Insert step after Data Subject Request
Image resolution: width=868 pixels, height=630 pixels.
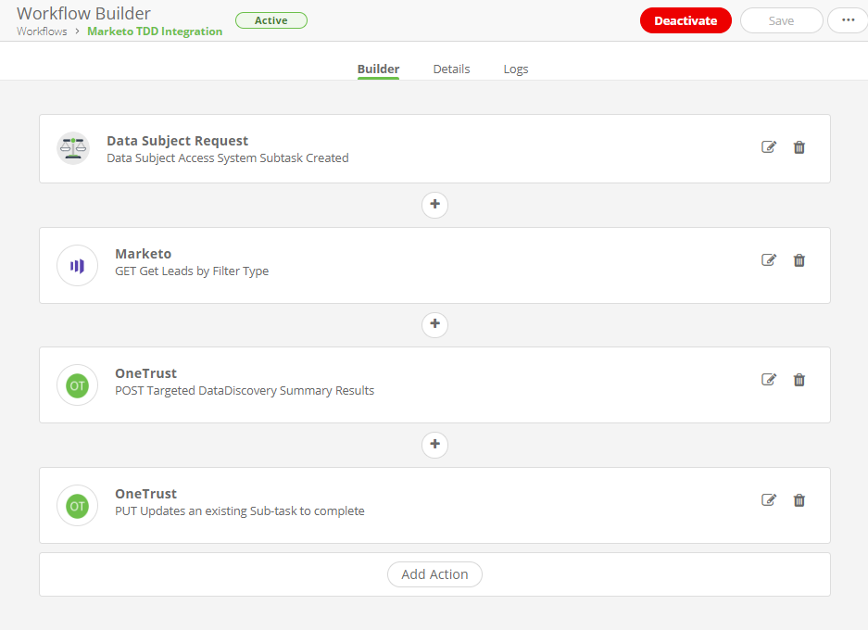(434, 205)
